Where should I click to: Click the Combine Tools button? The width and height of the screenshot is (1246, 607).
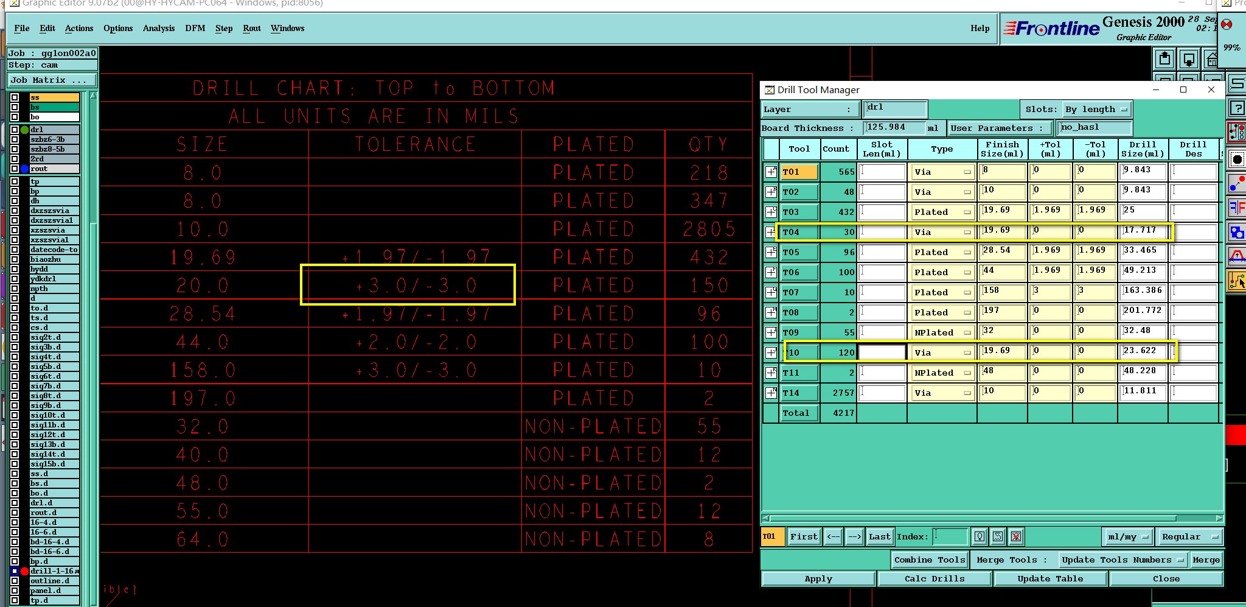tap(930, 560)
